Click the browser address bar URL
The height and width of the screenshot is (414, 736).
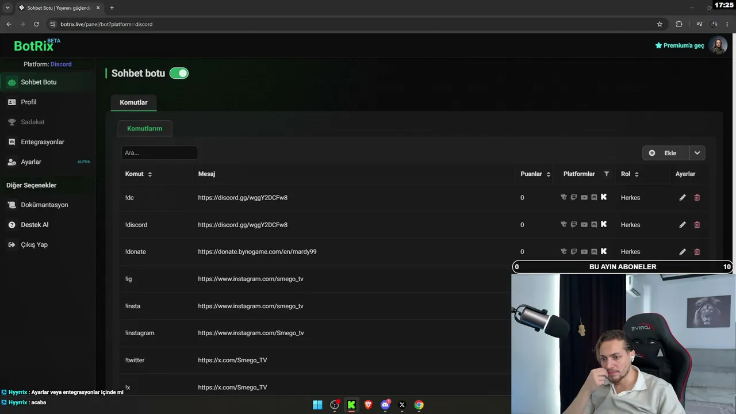tap(106, 24)
